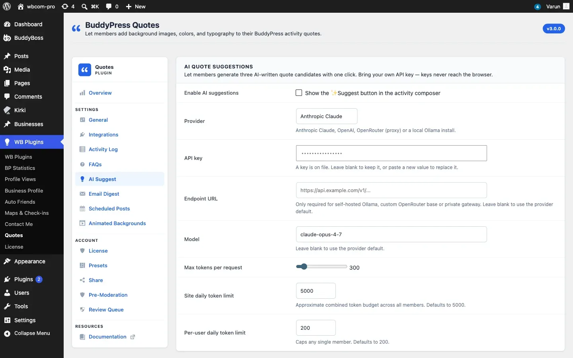Open the Review Queue
Screen dimensions: 573x358
click(x=120, y=309)
